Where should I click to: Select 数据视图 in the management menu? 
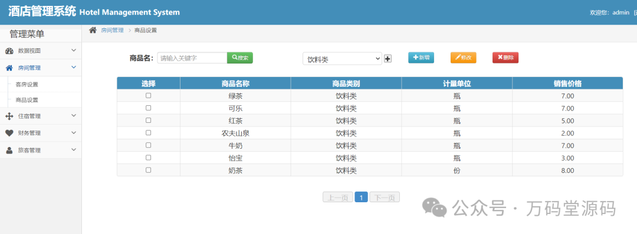[x=29, y=51]
